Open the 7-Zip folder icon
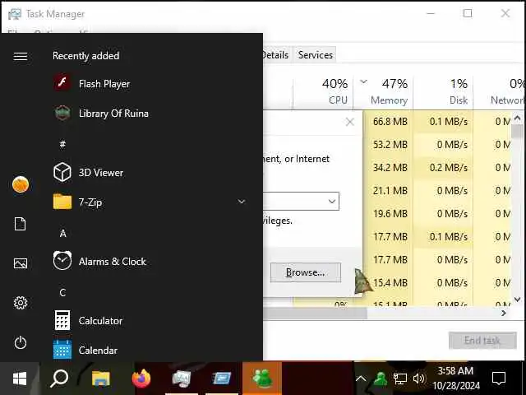This screenshot has width=526, height=395. coord(62,202)
